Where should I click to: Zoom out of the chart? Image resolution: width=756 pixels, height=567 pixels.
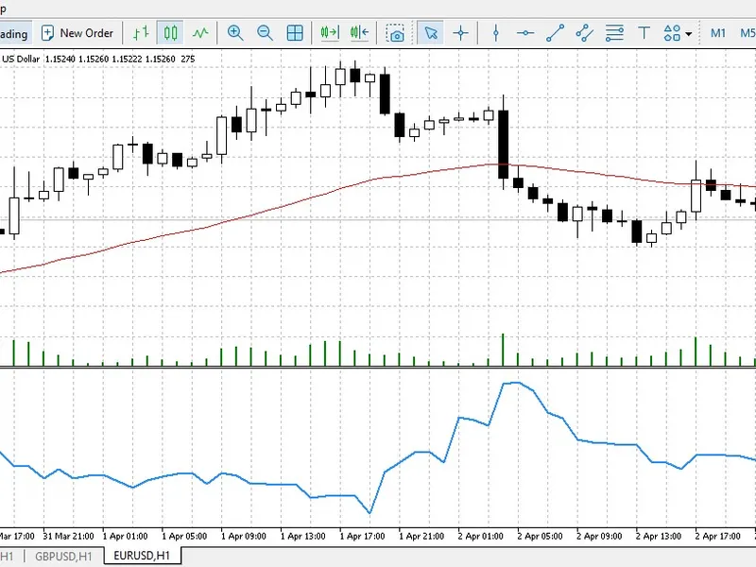click(x=266, y=33)
